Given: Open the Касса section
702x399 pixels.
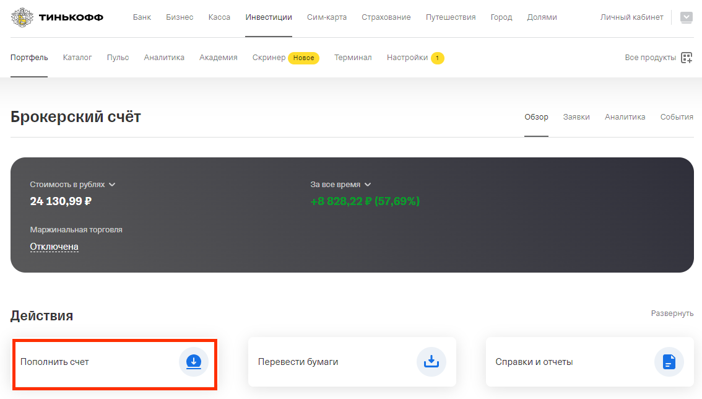Looking at the screenshot, I should [219, 17].
